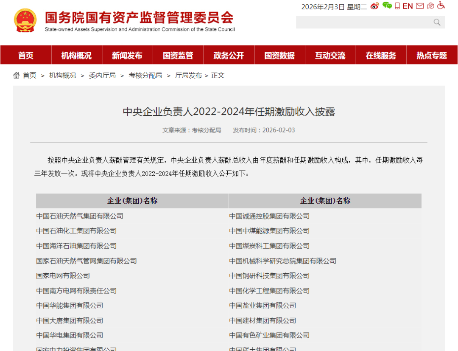Screen dimensions: 458x351
Task: Click the national emblem logo
Action: click(x=25, y=20)
